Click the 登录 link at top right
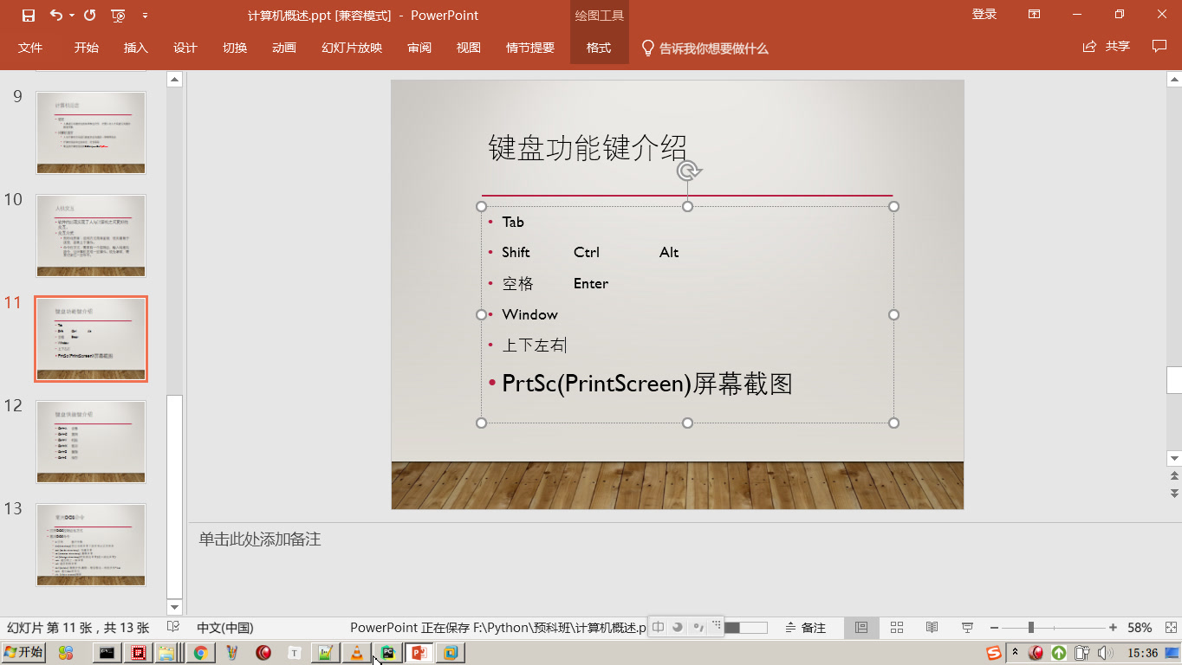Screen dimensions: 1182x665 click(984, 15)
